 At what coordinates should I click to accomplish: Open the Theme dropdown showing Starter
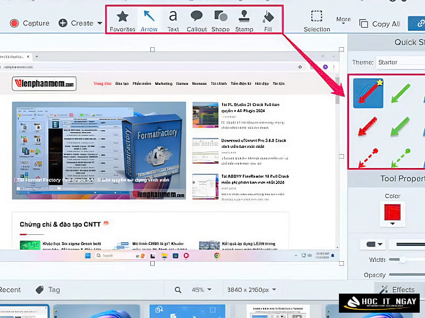pyautogui.click(x=401, y=63)
